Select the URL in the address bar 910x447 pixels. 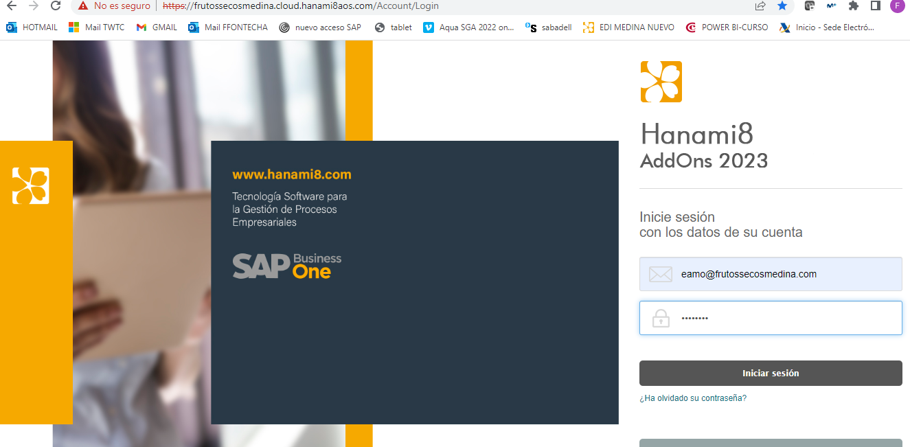click(300, 6)
